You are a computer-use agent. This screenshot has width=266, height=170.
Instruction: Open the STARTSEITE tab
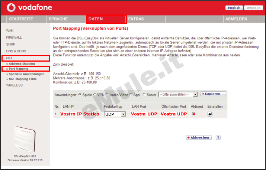(x=26, y=19)
